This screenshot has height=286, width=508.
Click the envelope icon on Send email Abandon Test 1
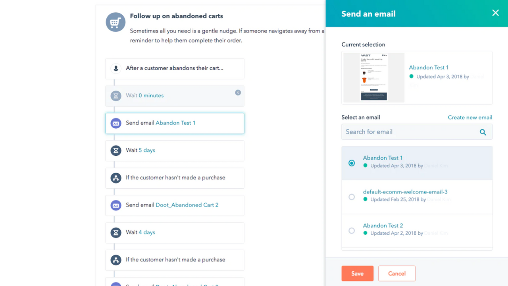coord(115,123)
